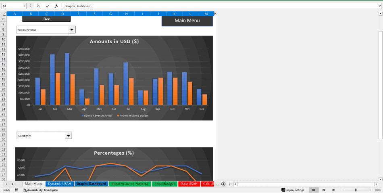Image resolution: width=383 pixels, height=193 pixels.
Task: Click the formula bar containing Graphs Dashboard
Action: 220,6
